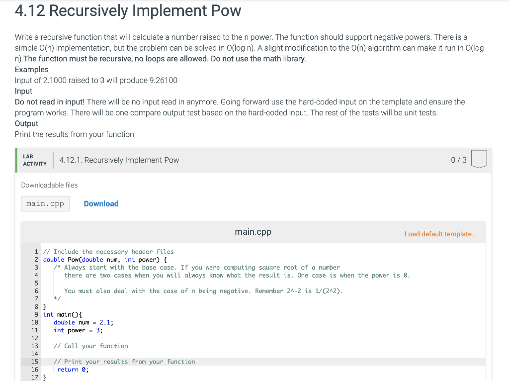Click line number 9 beside int main
The height and width of the screenshot is (381, 509).
(x=35, y=314)
